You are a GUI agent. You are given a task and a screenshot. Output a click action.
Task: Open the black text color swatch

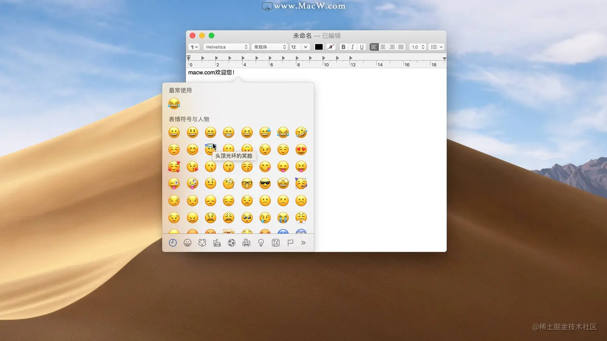(319, 47)
